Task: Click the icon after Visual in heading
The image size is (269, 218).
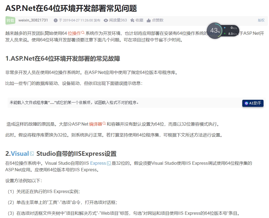Action: coord(32,154)
